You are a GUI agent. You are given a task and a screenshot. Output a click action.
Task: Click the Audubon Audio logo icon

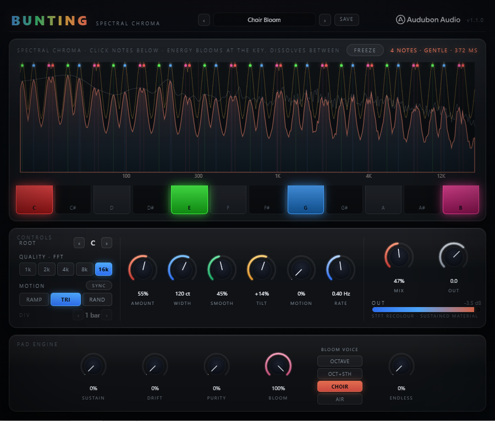(400, 20)
